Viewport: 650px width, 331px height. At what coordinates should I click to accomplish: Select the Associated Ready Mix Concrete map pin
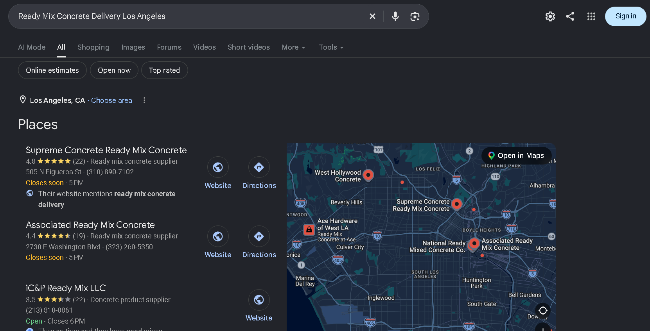(474, 243)
